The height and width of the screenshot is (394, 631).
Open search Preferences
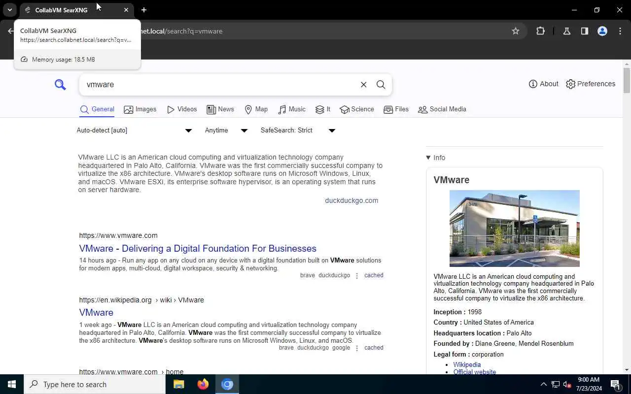(x=591, y=84)
